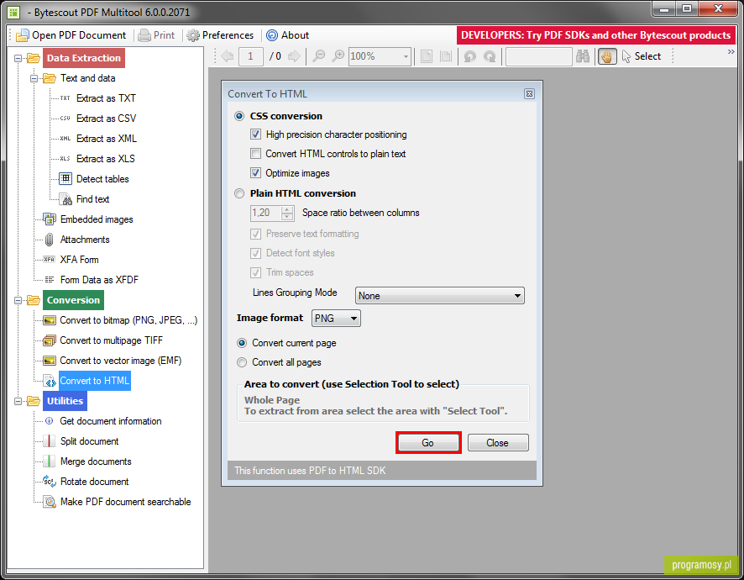Collapse the Utilities tree node
744x580 pixels.
(18, 402)
